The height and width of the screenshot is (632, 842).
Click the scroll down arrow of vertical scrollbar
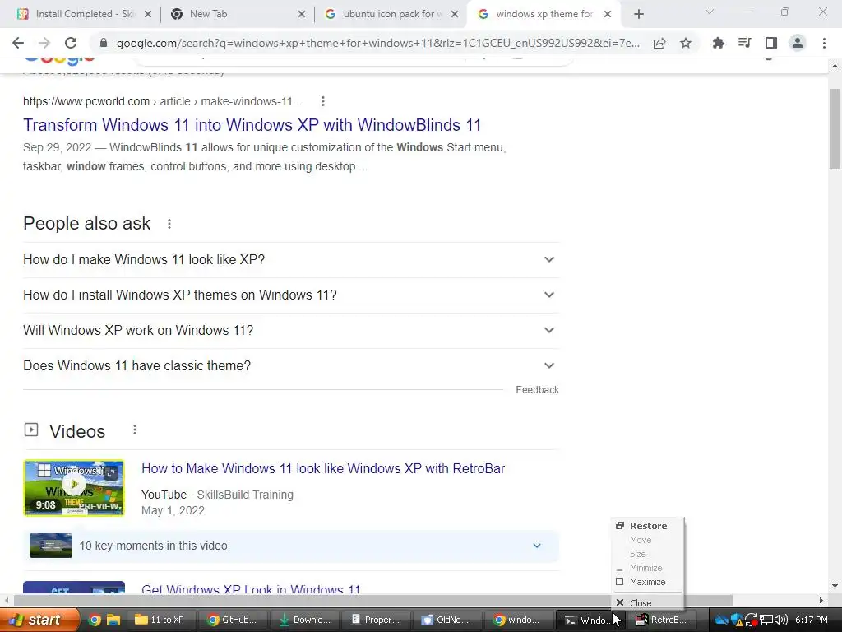click(x=835, y=586)
